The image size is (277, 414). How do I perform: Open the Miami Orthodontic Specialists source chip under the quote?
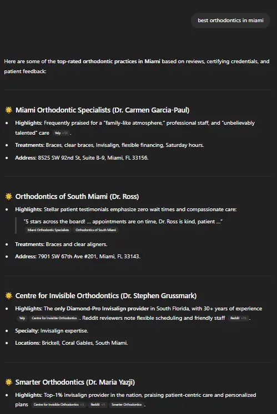tap(48, 230)
